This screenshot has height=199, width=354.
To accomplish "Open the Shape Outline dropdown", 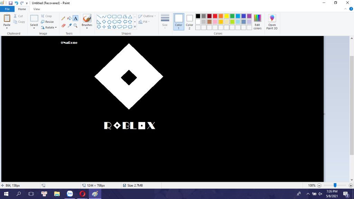I will [147, 16].
